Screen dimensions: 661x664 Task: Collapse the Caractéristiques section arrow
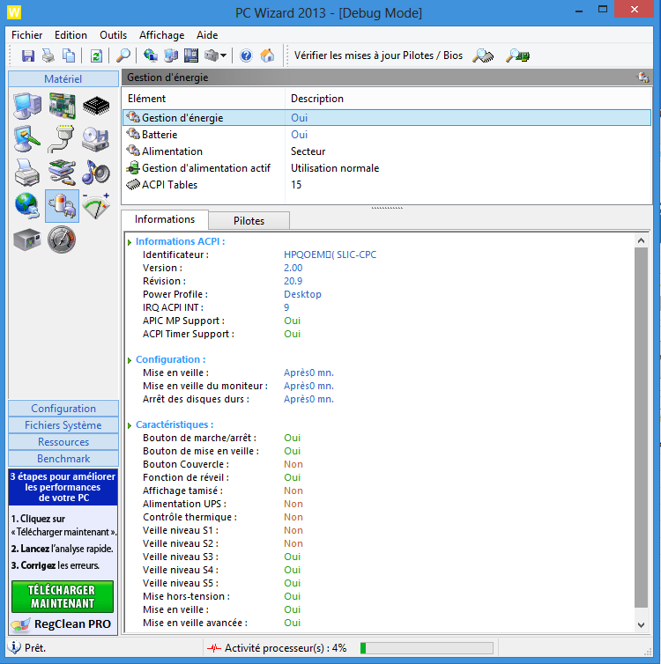[x=130, y=425]
